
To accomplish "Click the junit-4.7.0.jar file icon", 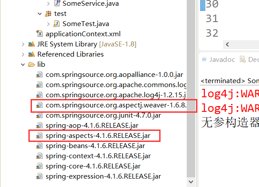I will pyautogui.click(x=39, y=115).
